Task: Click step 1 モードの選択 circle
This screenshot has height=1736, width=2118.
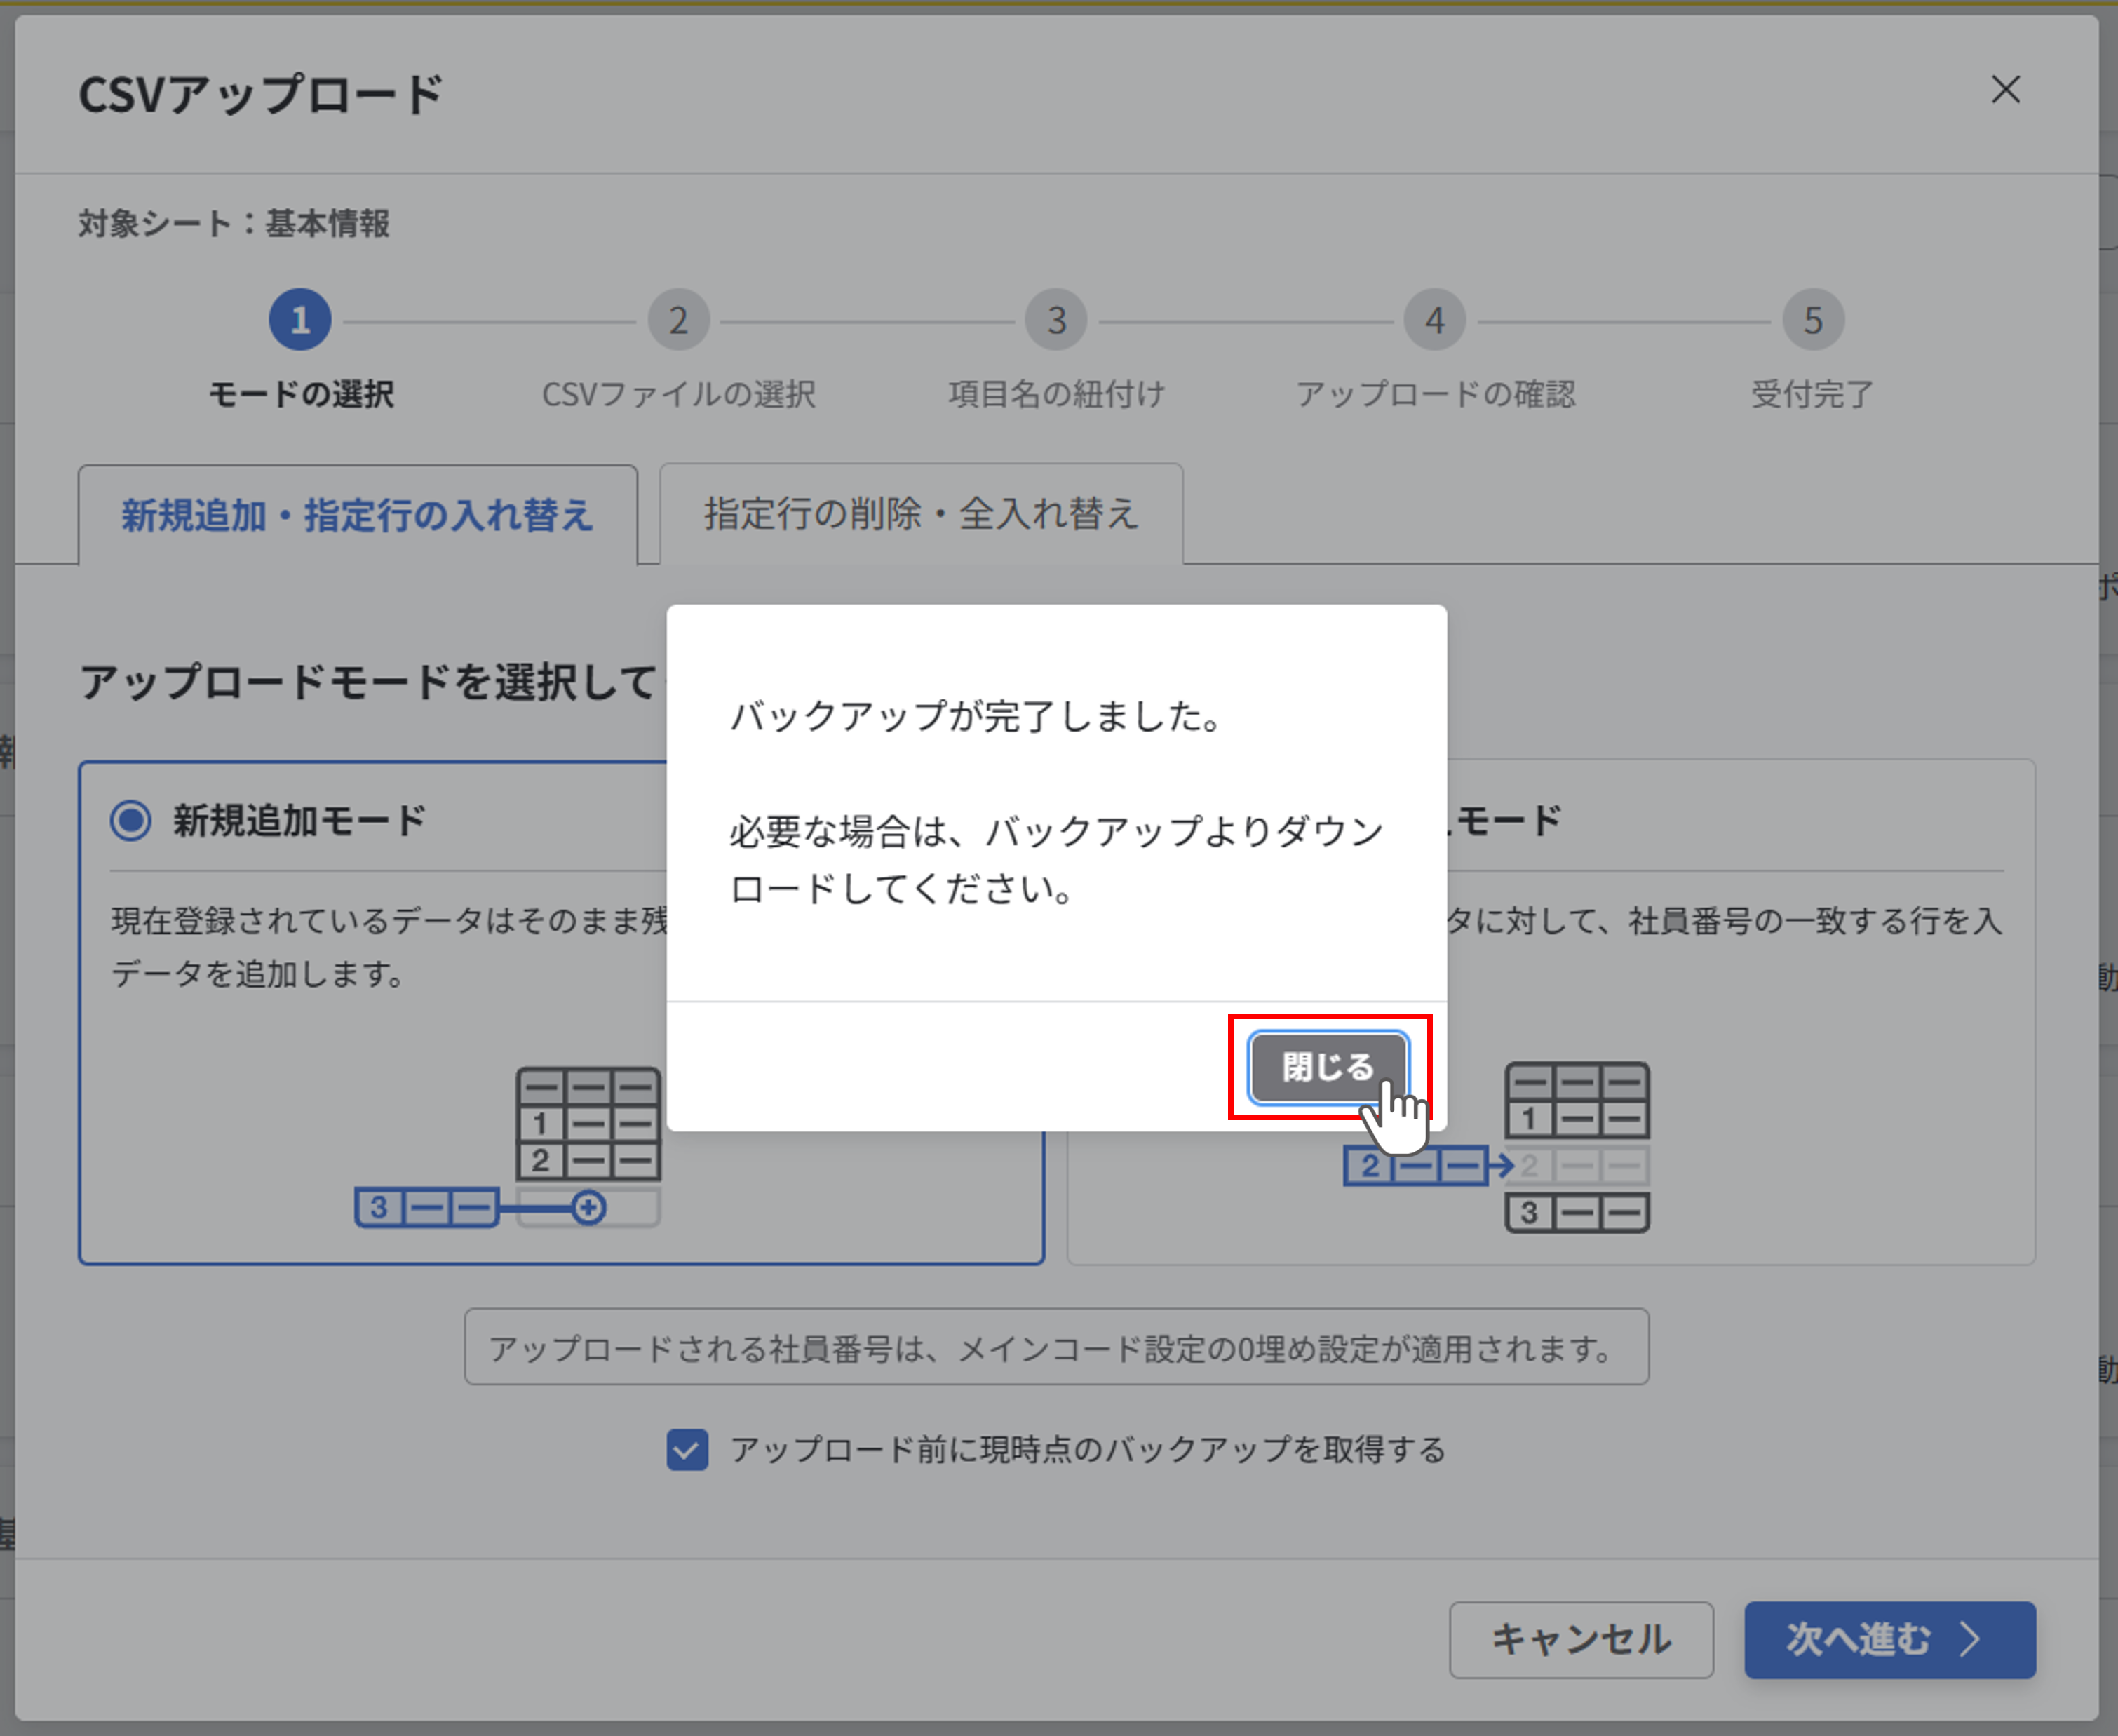Action: 300,320
